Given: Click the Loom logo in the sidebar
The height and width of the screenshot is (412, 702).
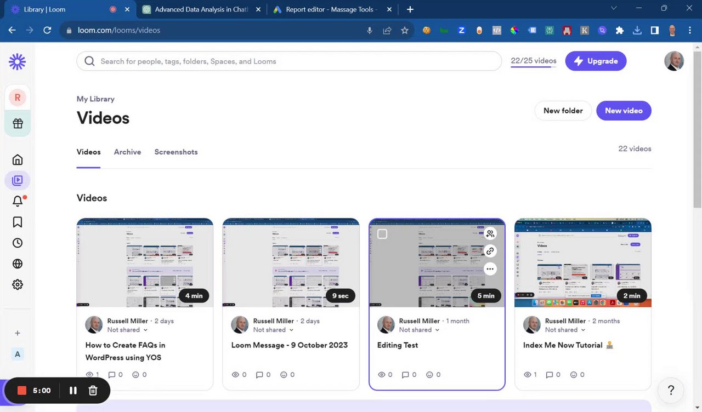Looking at the screenshot, I should (x=17, y=62).
